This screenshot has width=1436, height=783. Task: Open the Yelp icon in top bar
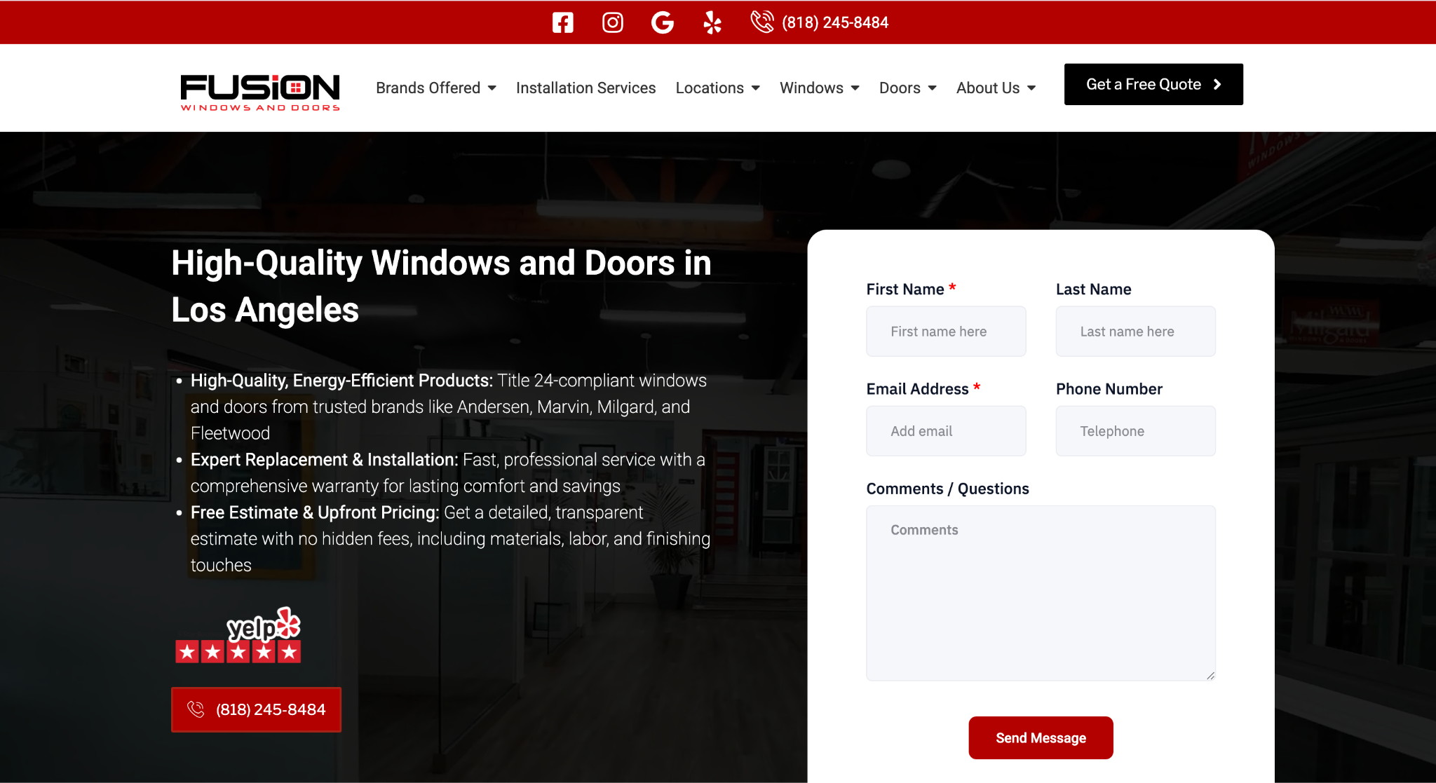(712, 22)
